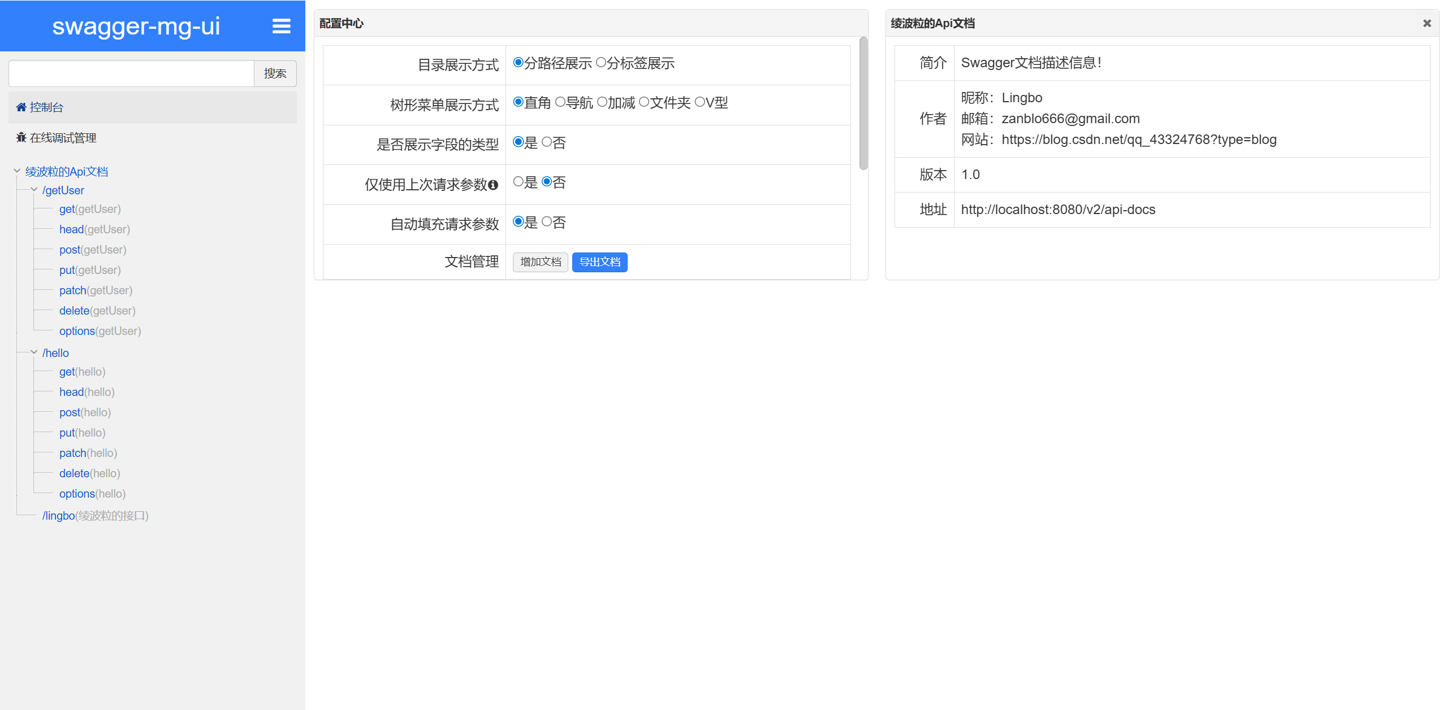1447x710 pixels.
Task: Set 自动填充请求参数 to 否
Action: point(546,221)
